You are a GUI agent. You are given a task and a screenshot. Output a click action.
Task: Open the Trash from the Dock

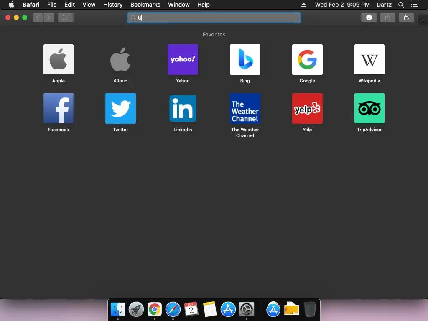[310, 310]
